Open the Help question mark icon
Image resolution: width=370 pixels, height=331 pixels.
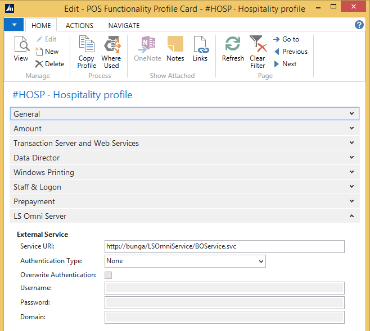(x=359, y=25)
